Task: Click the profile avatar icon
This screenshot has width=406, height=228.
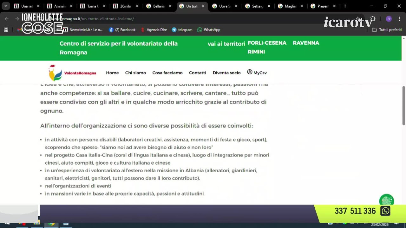Action: (x=389, y=19)
